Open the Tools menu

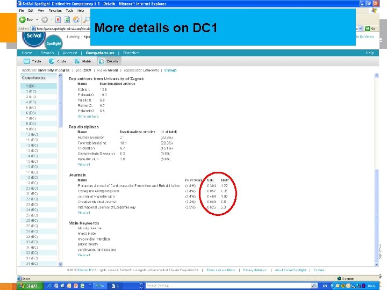pos(69,11)
